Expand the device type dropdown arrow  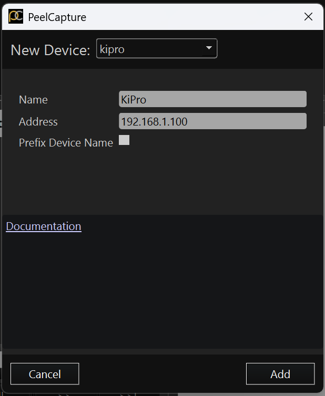click(x=209, y=48)
